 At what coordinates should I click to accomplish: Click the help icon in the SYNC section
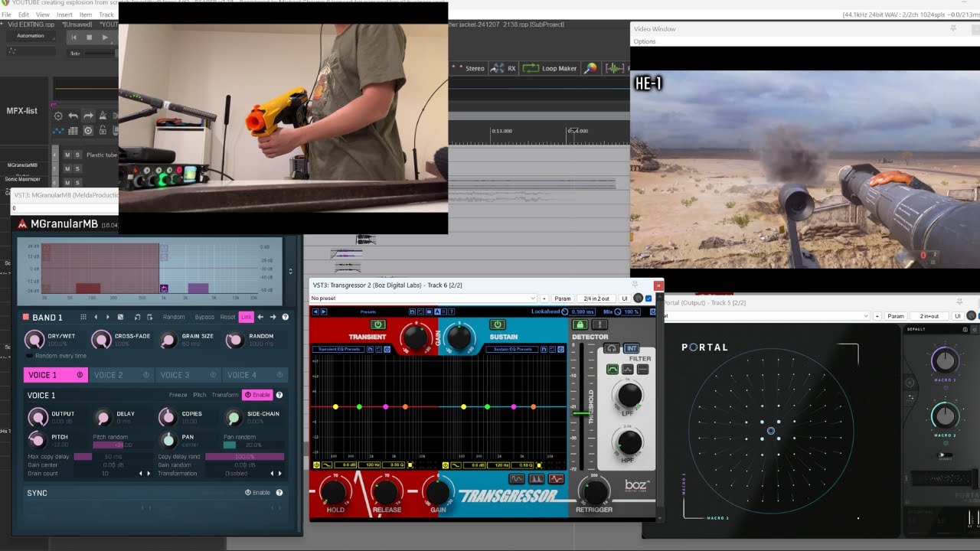[279, 493]
